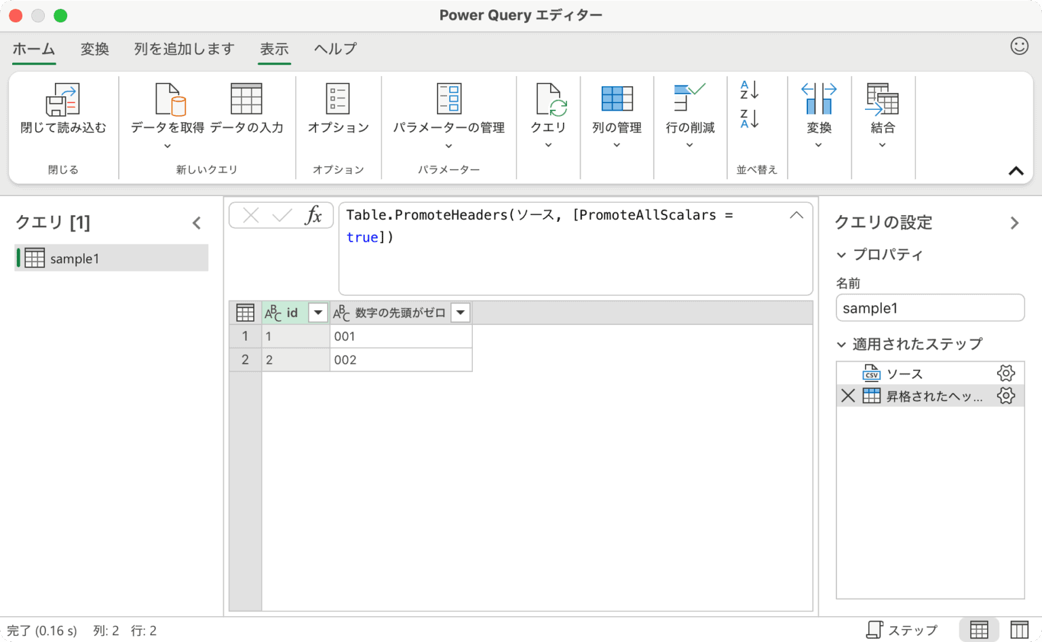Image resolution: width=1042 pixels, height=642 pixels.
Task: Open the 数字の先頭がゼロ column filter dropdown
Action: click(461, 312)
